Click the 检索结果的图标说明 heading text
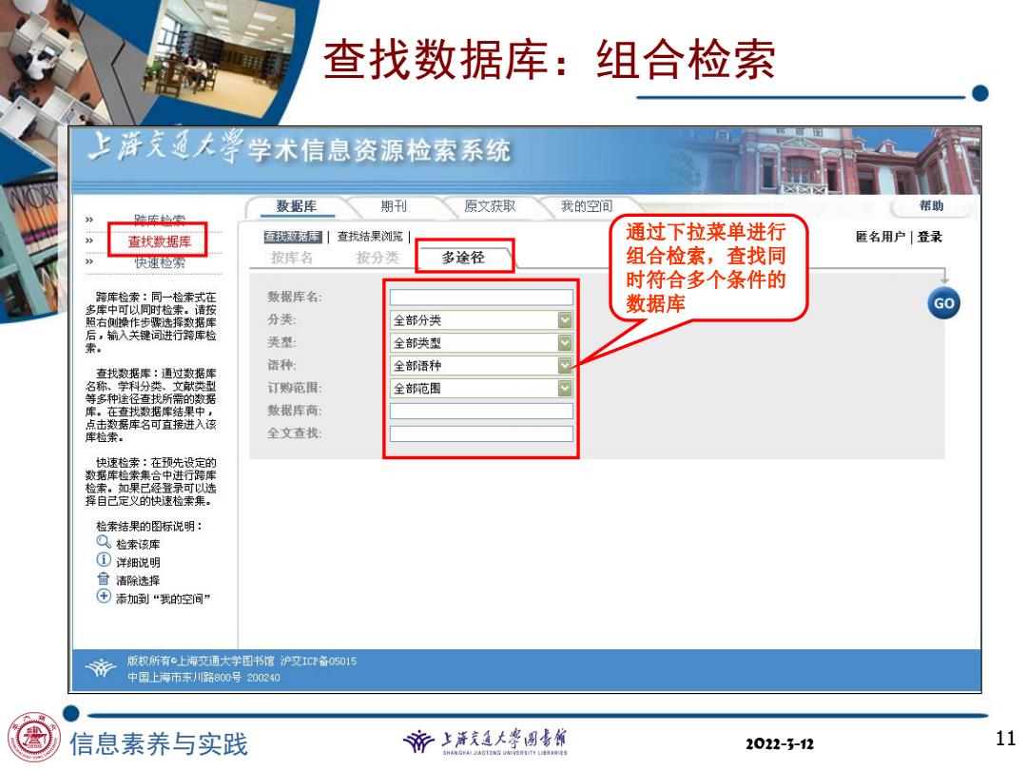The image size is (1027, 770). [x=148, y=526]
